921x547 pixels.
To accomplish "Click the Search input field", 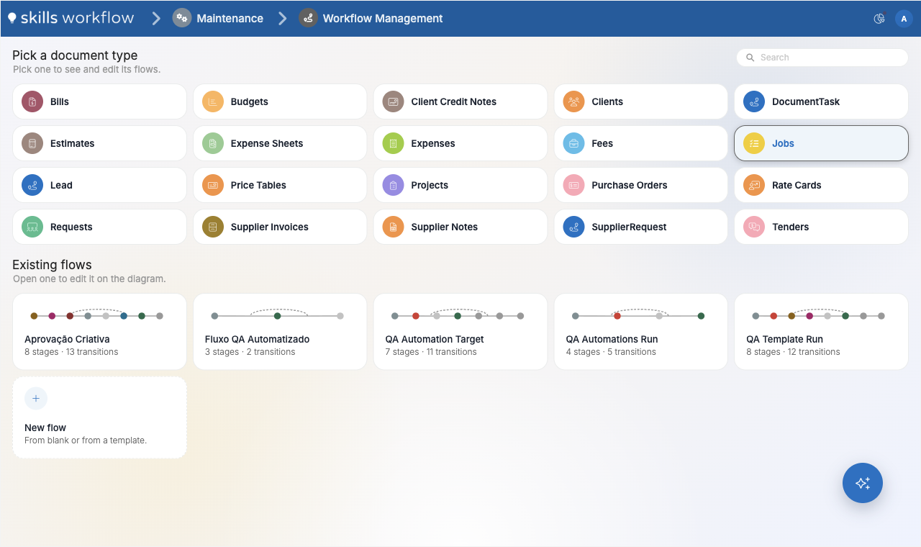I will tap(822, 58).
